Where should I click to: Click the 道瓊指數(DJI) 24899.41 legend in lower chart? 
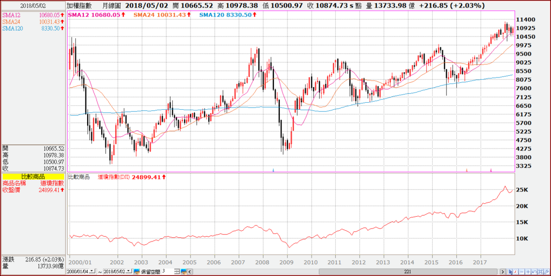tap(131, 178)
